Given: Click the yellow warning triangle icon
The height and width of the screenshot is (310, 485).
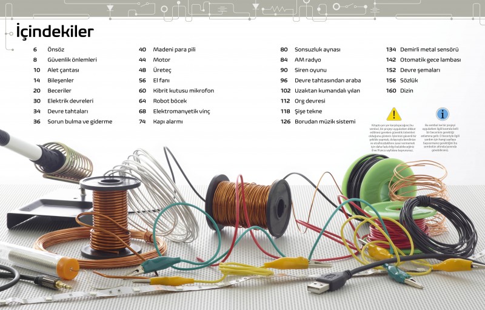Looking at the screenshot, I should pos(393,114).
